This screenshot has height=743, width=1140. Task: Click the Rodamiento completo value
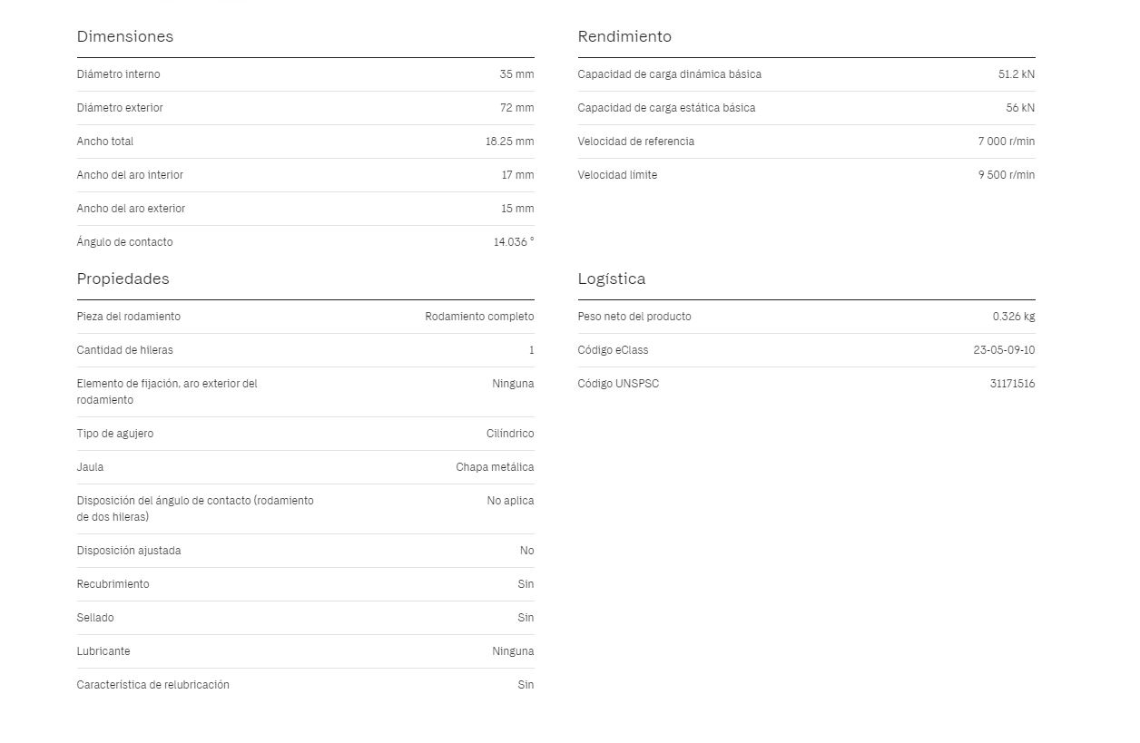[479, 317]
